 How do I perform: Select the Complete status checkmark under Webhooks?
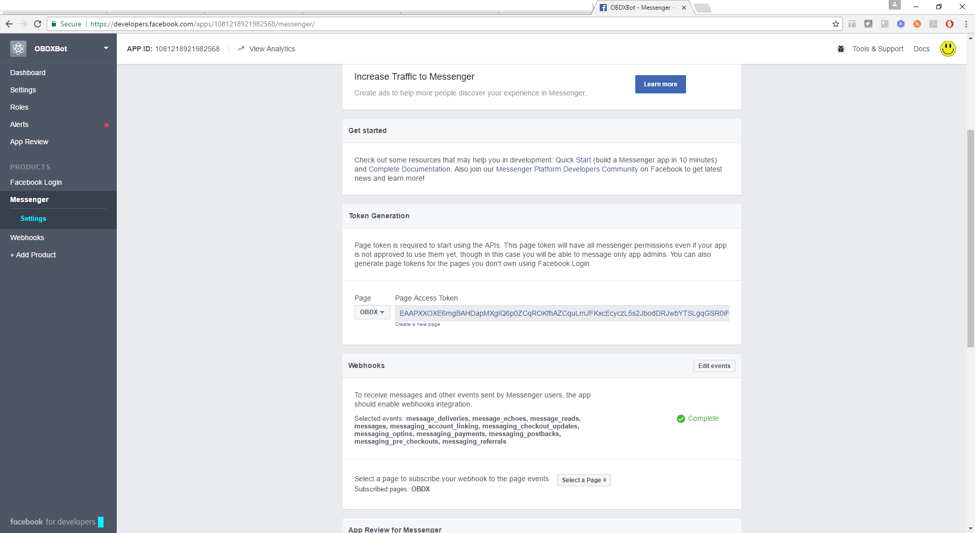pyautogui.click(x=681, y=419)
